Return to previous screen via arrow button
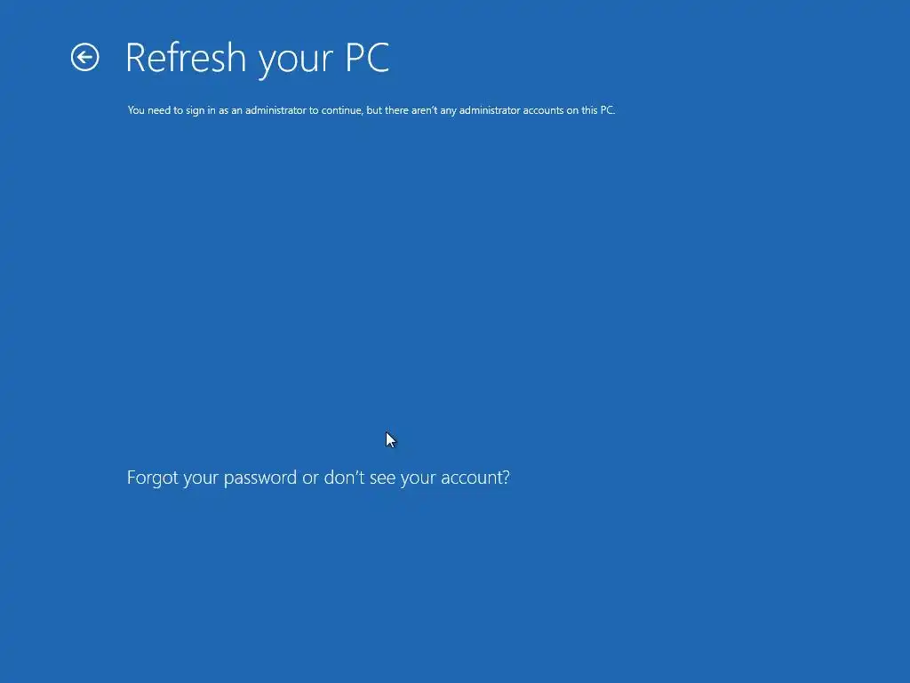910x683 pixels. point(84,58)
